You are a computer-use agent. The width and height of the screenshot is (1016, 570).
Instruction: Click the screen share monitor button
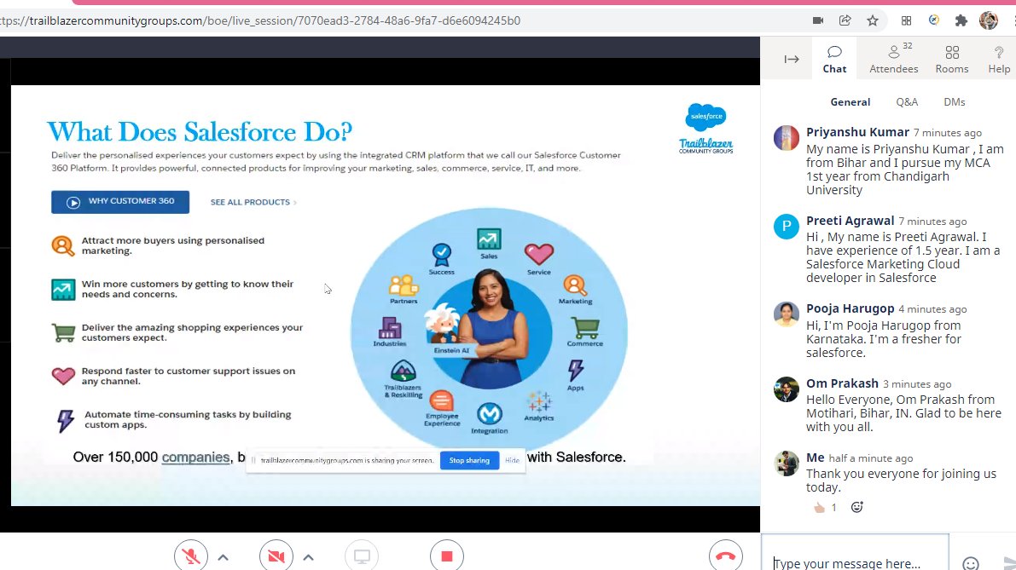tap(362, 556)
